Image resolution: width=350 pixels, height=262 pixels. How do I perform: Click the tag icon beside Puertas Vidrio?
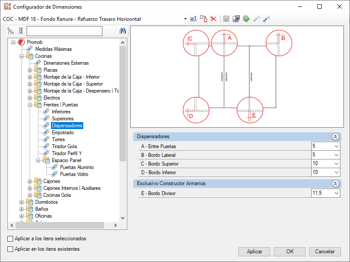tap(54, 174)
